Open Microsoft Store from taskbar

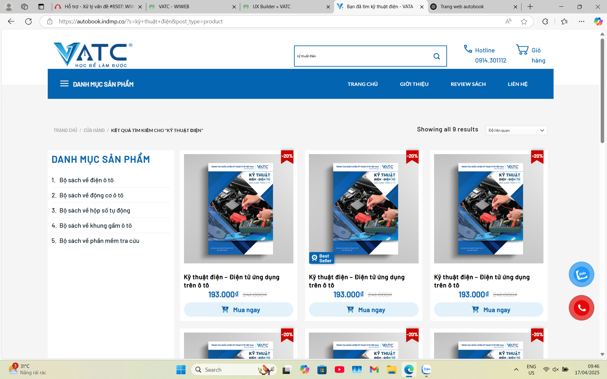pyautogui.click(x=322, y=370)
